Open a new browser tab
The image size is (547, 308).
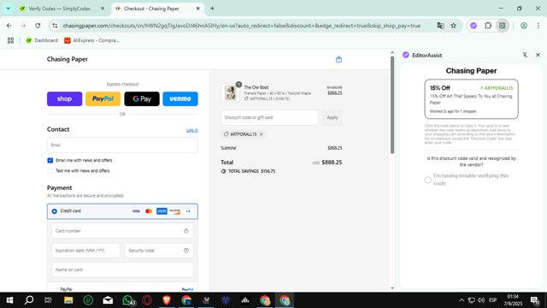point(212,9)
